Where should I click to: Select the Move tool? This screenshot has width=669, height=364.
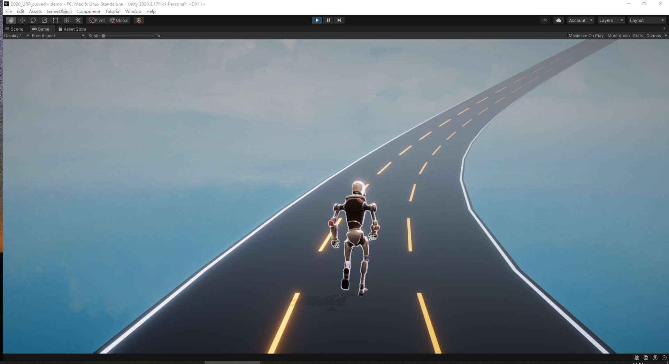pos(22,20)
